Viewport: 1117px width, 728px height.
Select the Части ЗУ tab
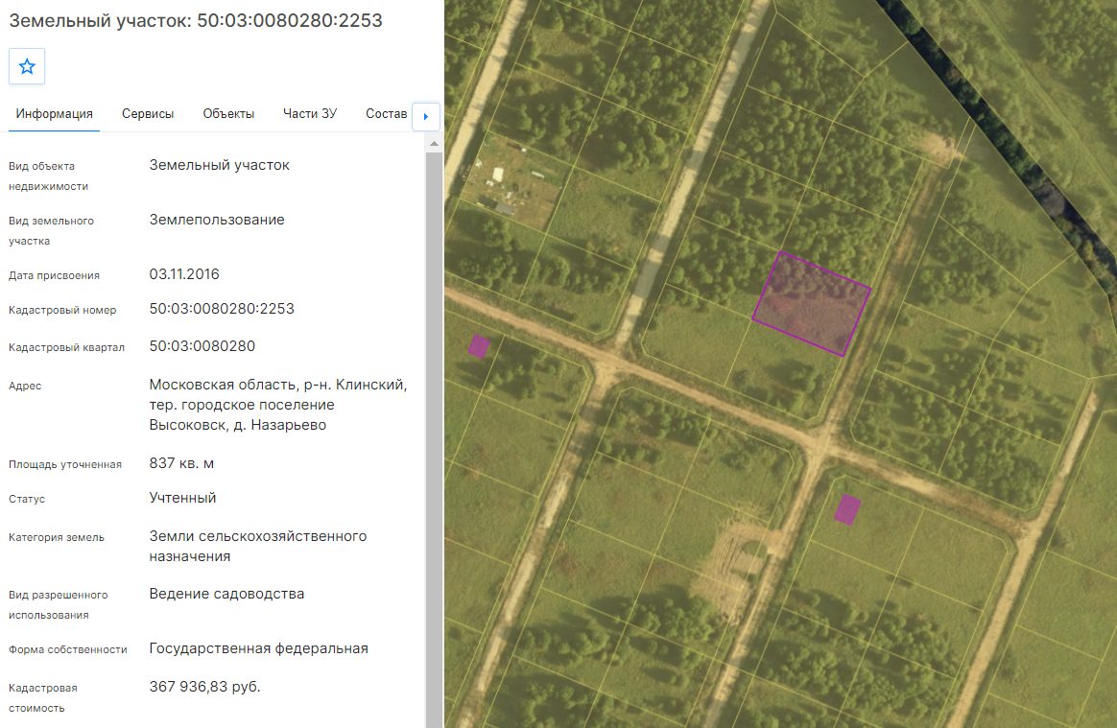[310, 114]
